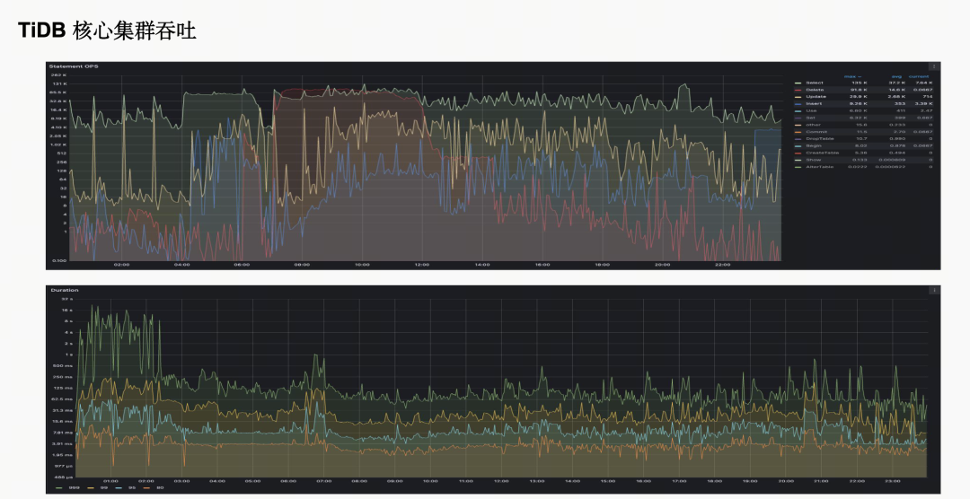Click the Duration panel title

tap(65, 290)
